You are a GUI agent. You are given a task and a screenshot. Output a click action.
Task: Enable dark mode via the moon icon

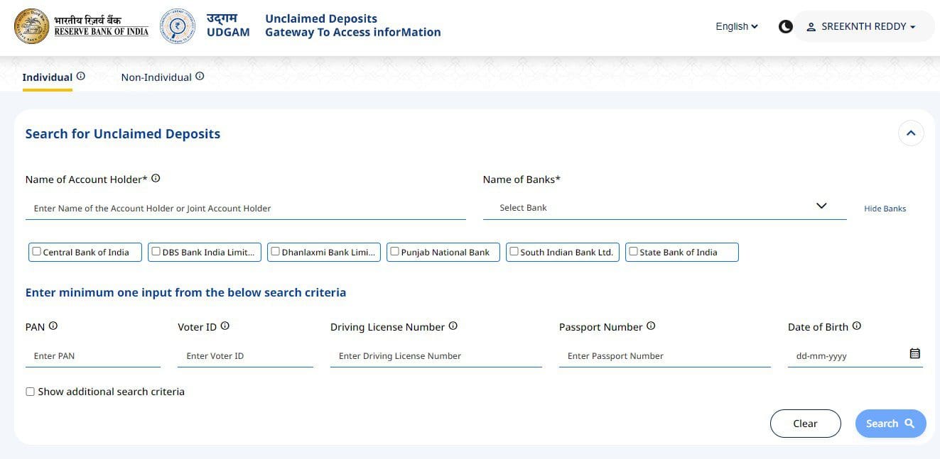click(x=785, y=26)
